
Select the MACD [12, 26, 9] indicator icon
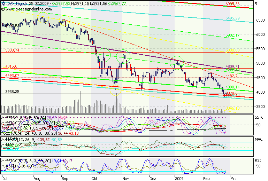click(x=3, y=139)
